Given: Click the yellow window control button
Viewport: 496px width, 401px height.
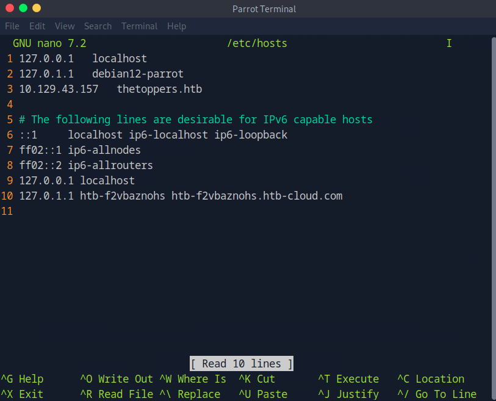Looking at the screenshot, I should click(x=37, y=8).
